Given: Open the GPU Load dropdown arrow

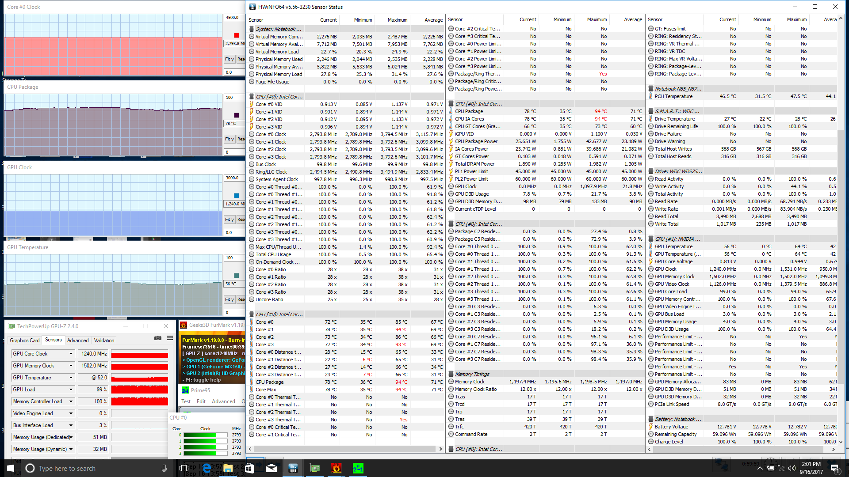Looking at the screenshot, I should (x=71, y=390).
